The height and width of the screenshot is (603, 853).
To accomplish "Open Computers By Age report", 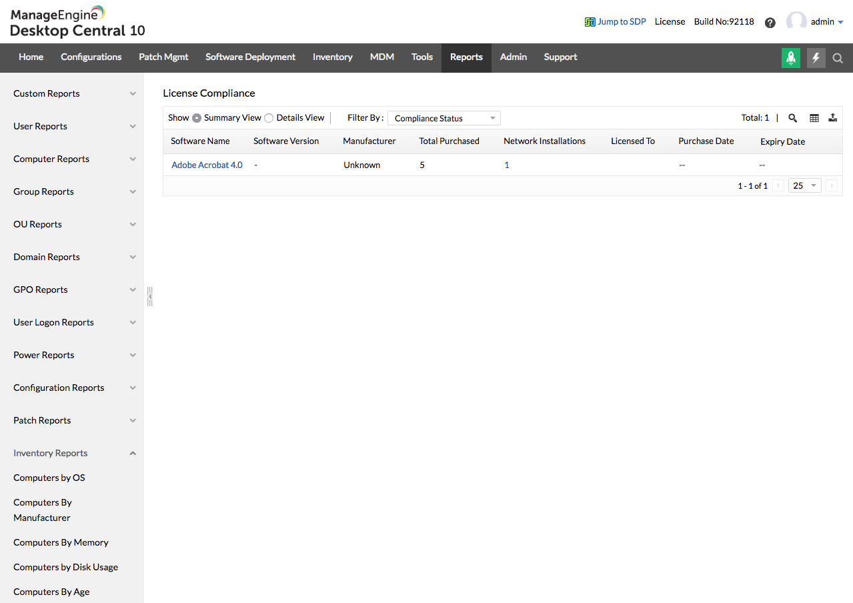I will click(51, 592).
